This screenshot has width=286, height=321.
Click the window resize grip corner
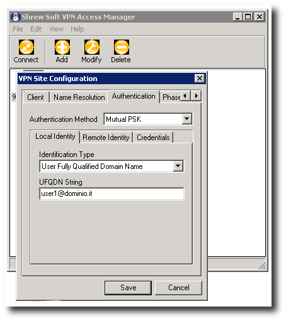pyautogui.click(x=262, y=265)
